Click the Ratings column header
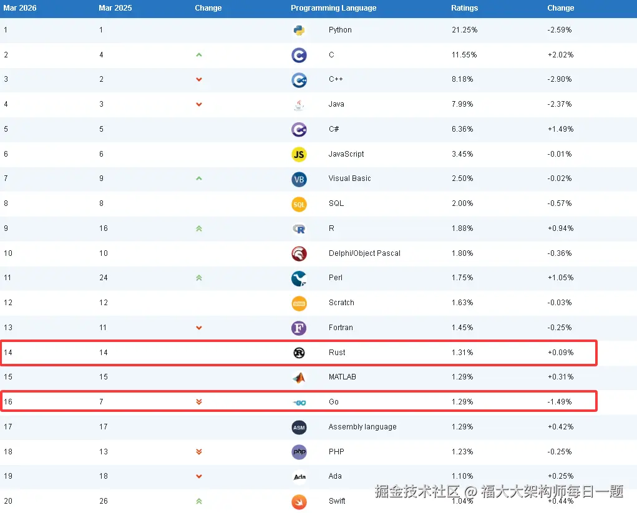637x513 pixels. (x=464, y=8)
